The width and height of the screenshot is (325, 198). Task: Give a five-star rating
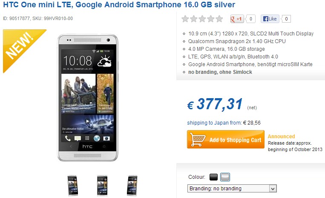click(x=219, y=19)
